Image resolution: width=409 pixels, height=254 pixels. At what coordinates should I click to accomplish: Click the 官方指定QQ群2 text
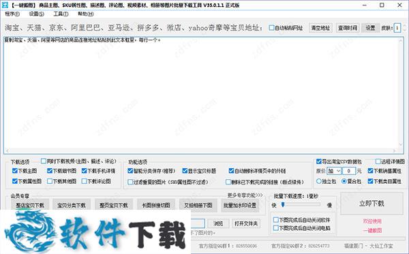pyautogui.click(x=300, y=246)
